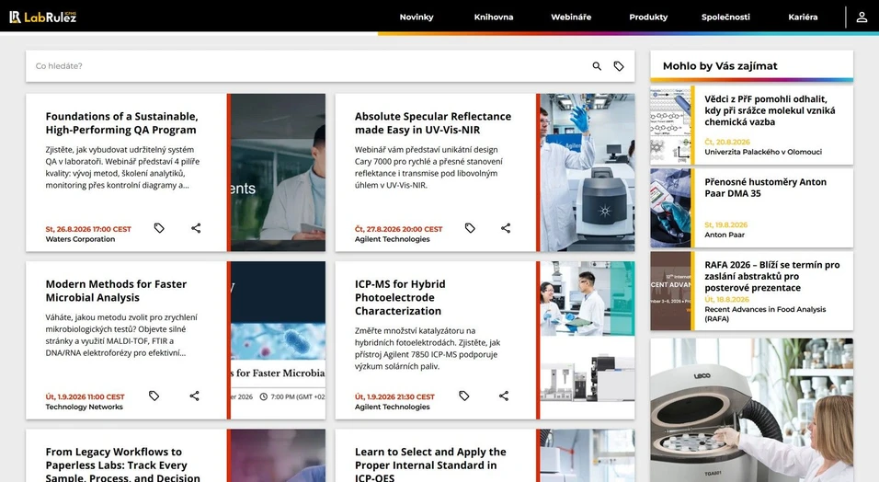Open the Produkty menu

click(x=648, y=17)
